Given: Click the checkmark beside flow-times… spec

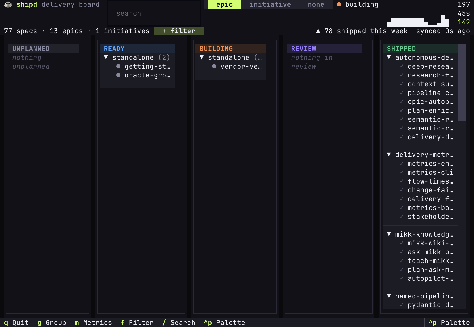Looking at the screenshot, I should tap(401, 181).
